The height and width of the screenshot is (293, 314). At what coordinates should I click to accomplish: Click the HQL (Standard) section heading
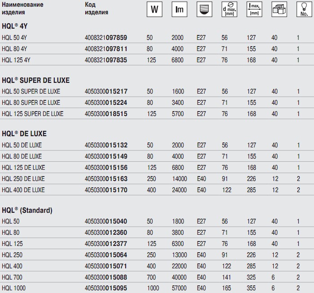pos(27,210)
